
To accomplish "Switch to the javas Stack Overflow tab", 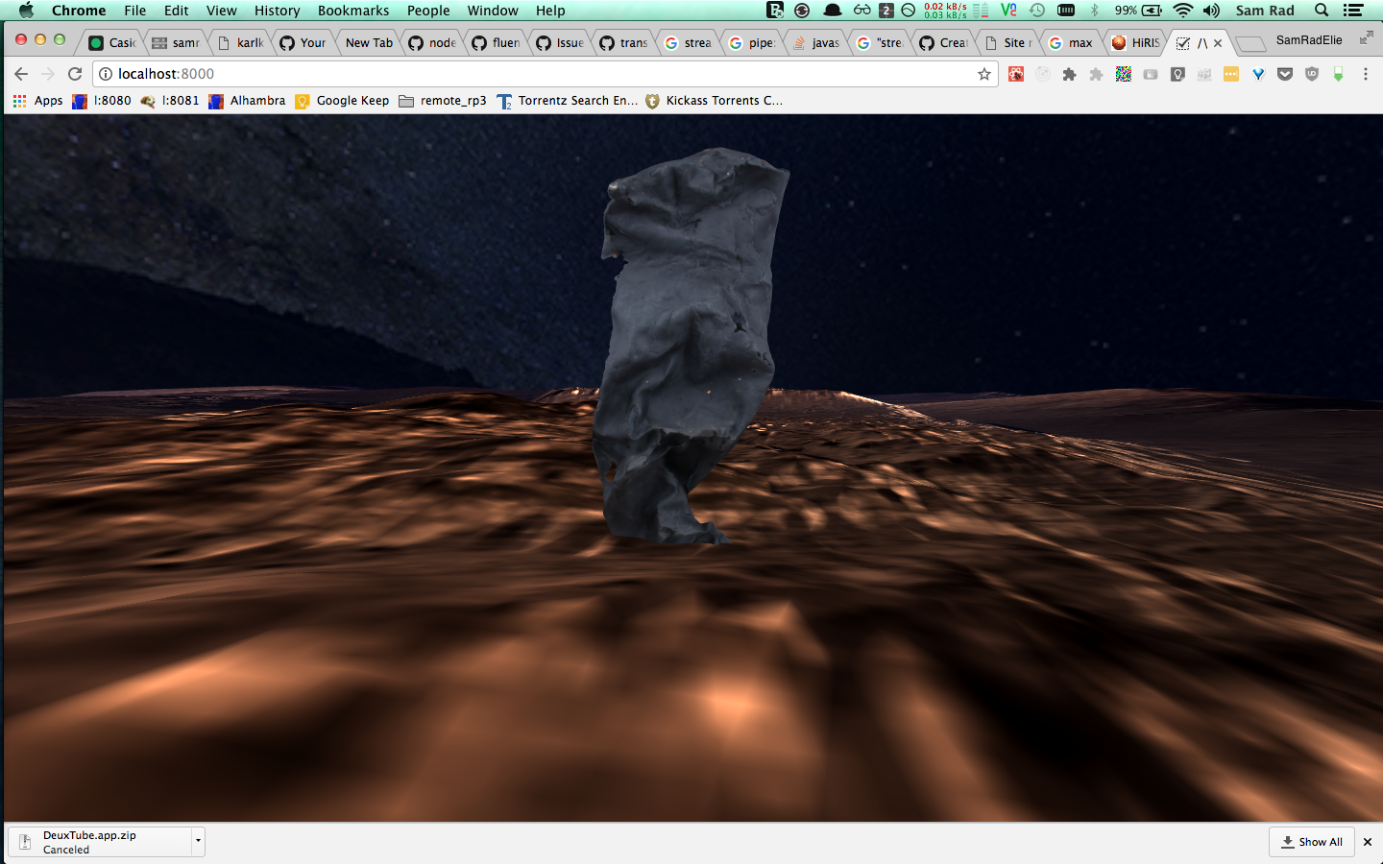I will [816, 43].
